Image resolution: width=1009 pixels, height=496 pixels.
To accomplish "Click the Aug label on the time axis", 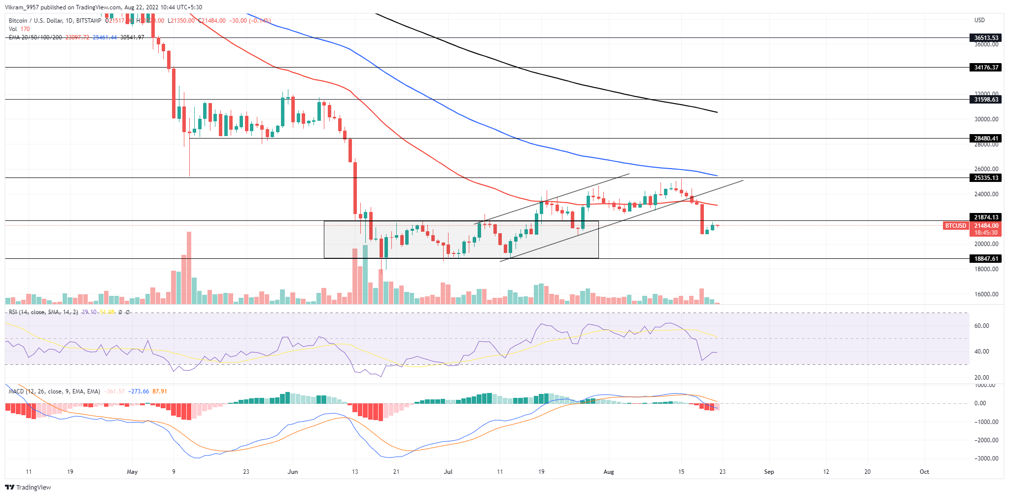I will [x=609, y=472].
